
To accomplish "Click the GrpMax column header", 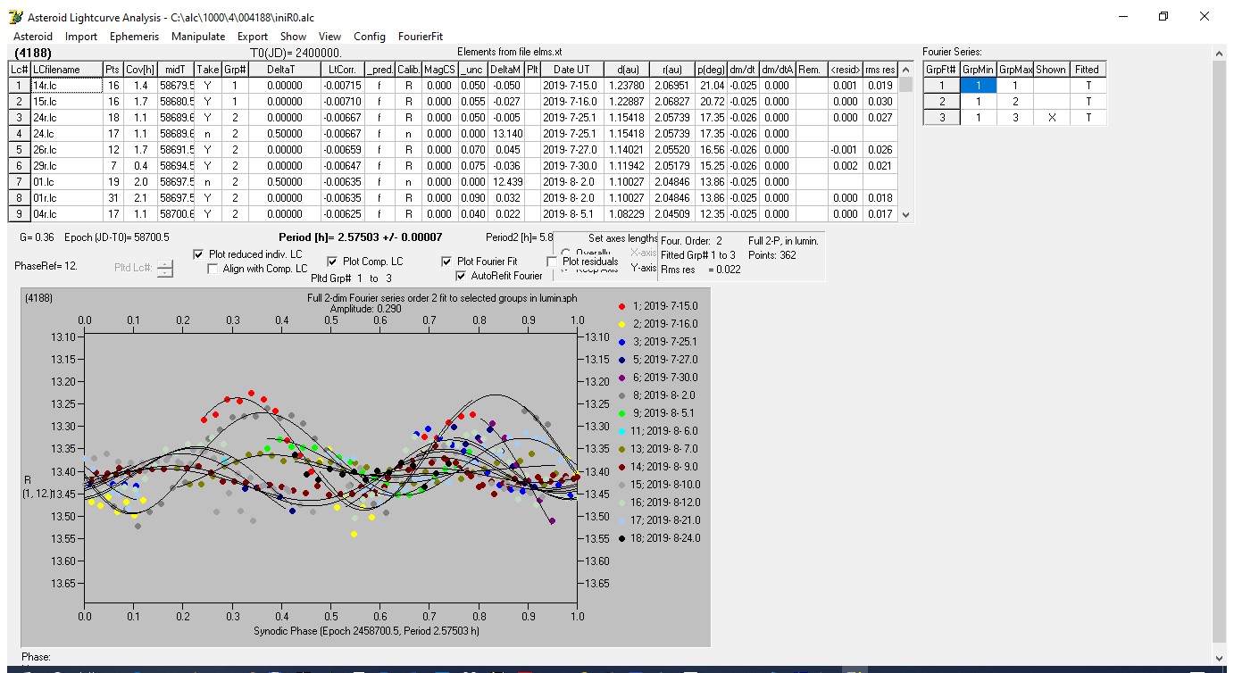I will [x=1014, y=70].
